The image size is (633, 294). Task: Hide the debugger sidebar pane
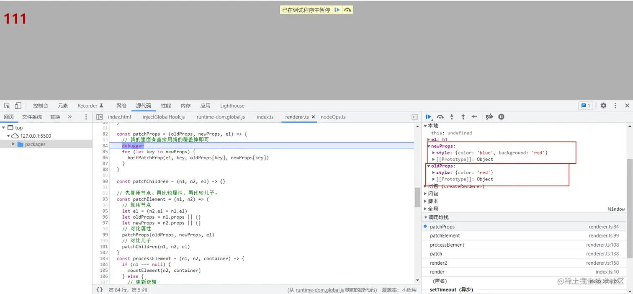click(415, 117)
